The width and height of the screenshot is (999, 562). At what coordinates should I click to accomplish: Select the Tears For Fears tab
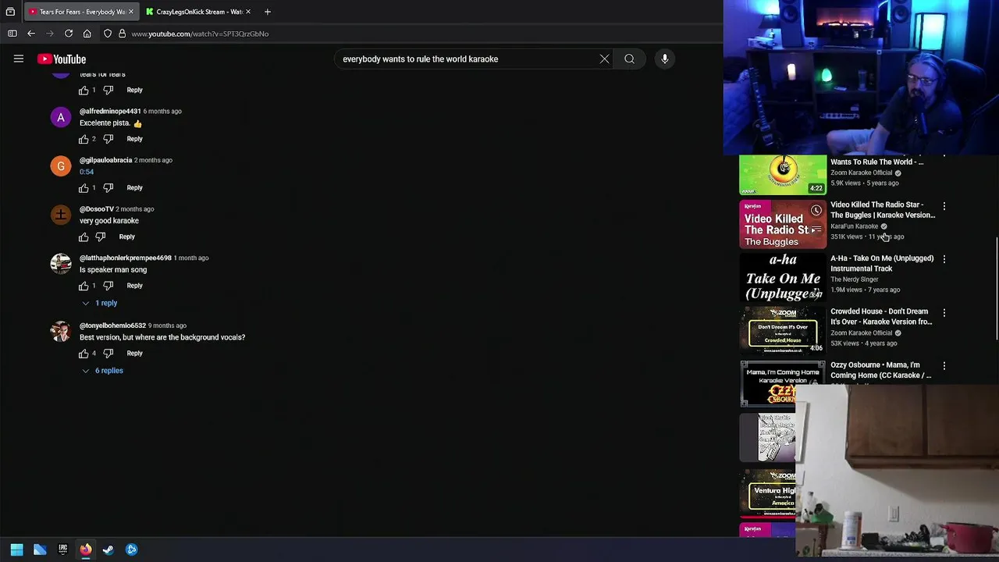pyautogui.click(x=81, y=12)
